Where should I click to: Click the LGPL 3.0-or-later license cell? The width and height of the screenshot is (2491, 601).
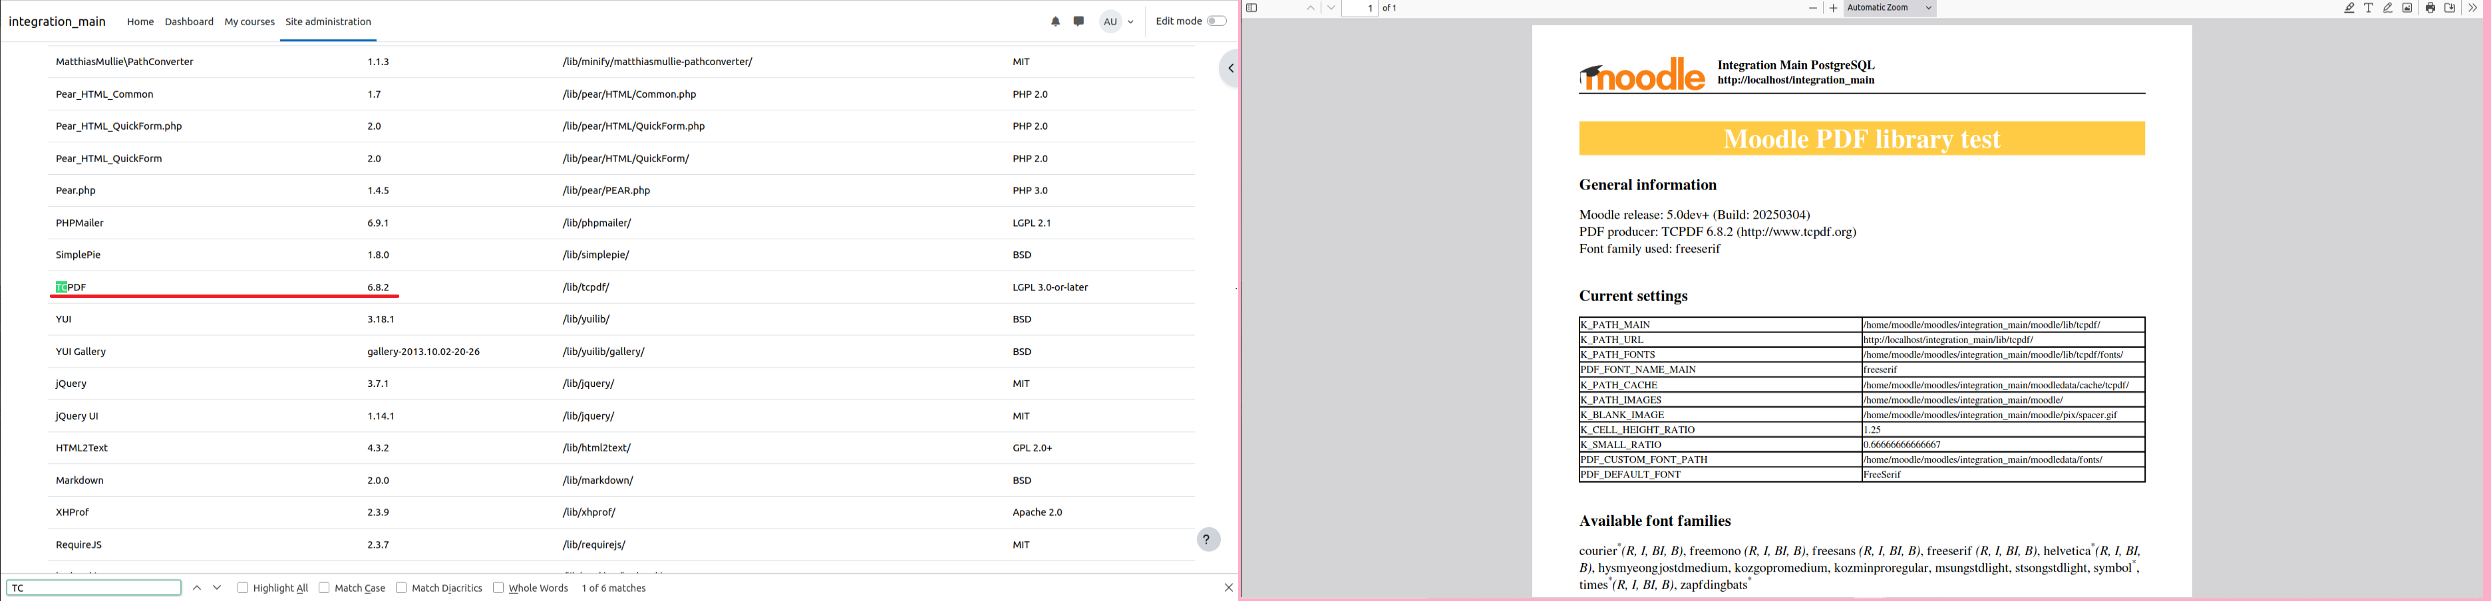[1050, 287]
